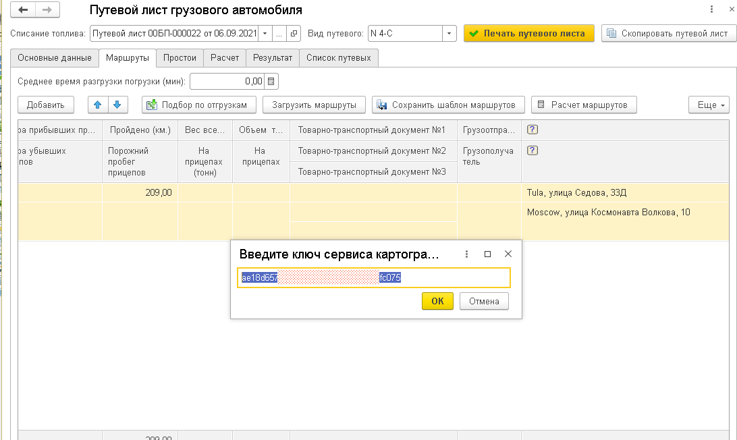
Task: Open the calculator in the average time field
Action: 271,82
